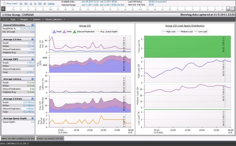Open help icon for Average IOPS
Viewport: 236px width, 146px height.
(33, 59)
